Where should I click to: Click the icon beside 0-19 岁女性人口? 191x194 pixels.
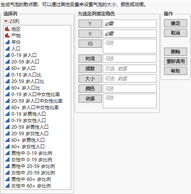7,120
